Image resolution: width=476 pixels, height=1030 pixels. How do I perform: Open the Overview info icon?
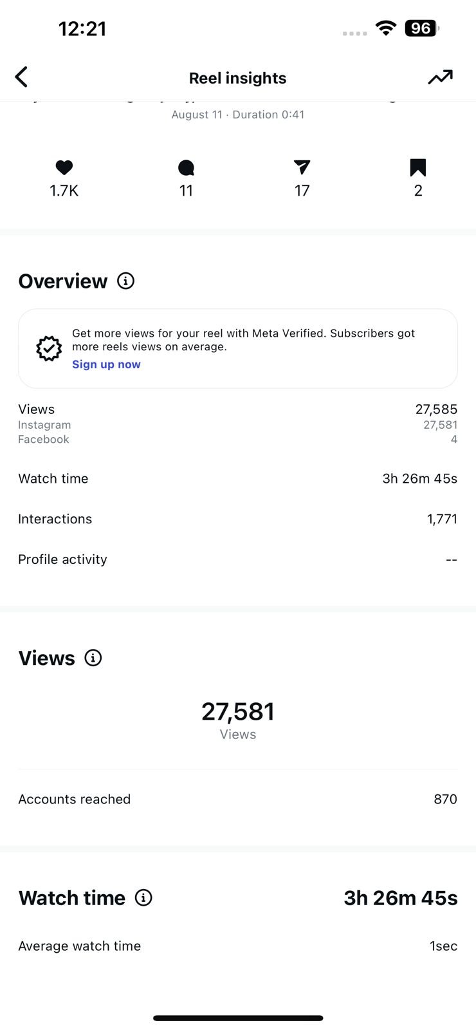pos(125,281)
